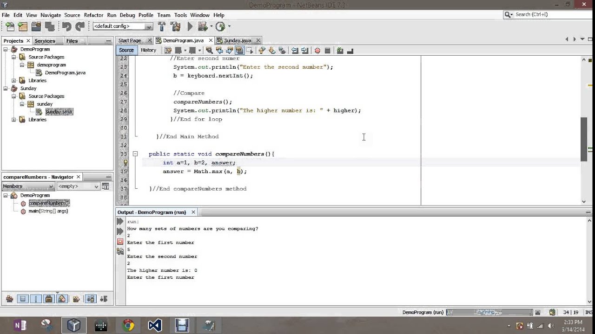The height and width of the screenshot is (334, 595).
Task: Select main(String[] args) in Navigator
Action: point(48,211)
